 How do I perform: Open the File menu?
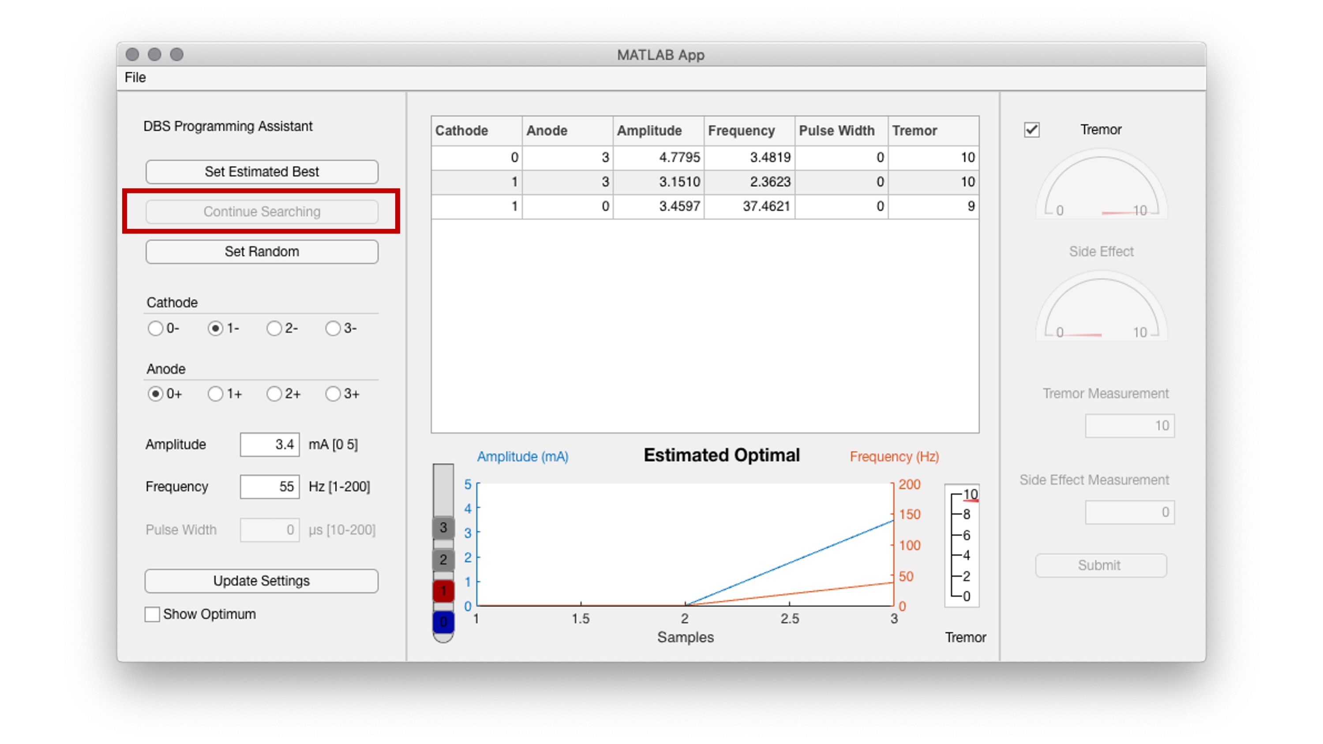click(135, 78)
